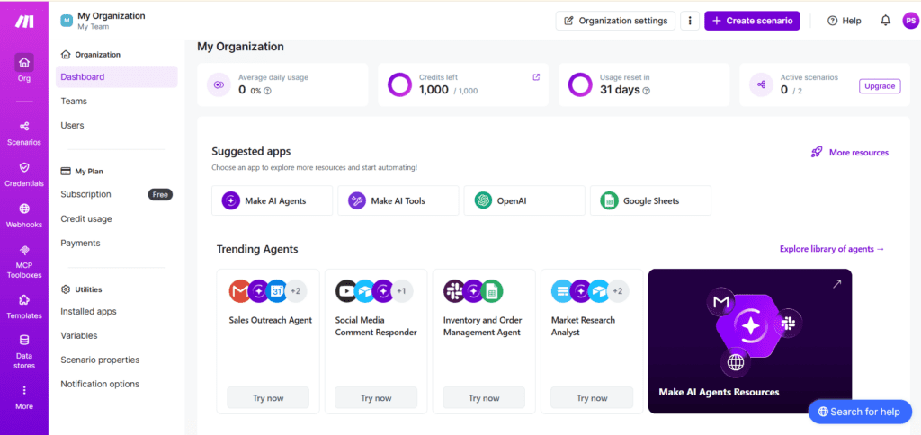921x435 pixels.
Task: Click the Free badge beside Subscription
Action: click(x=160, y=194)
